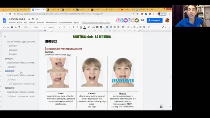The height and width of the screenshot is (118, 210).
Task: Click the redo icon in toolbar
Action: (x=8, y=27)
